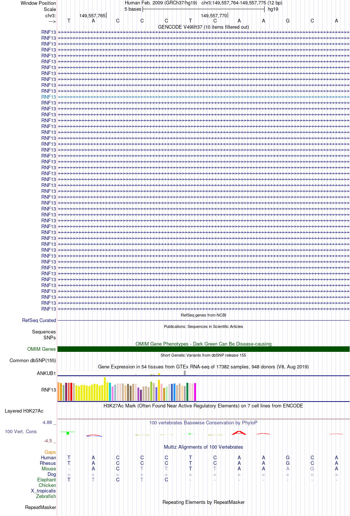Click the 'Chicken' alignment row label

(47, 485)
